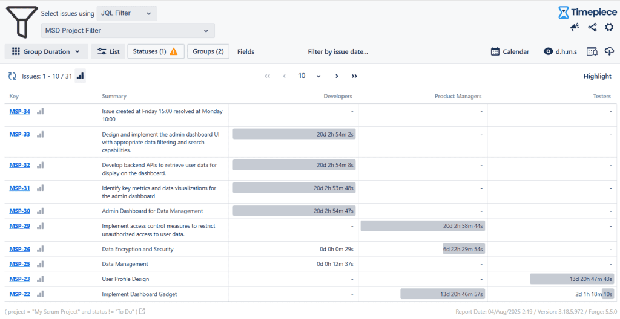Go to next page arrow
This screenshot has height=319, width=620.
tap(337, 76)
